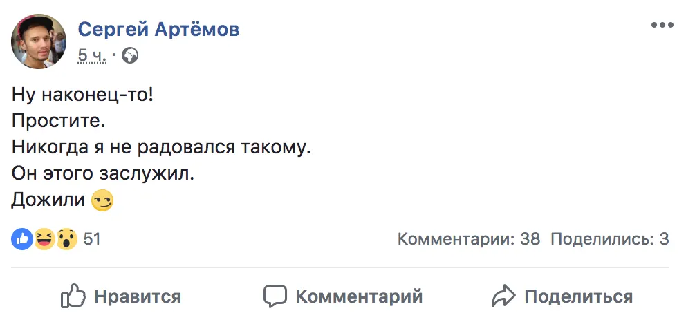Click the smirking emoji after Дожили
Screen dimensions: 686x322
pyautogui.click(x=102, y=201)
